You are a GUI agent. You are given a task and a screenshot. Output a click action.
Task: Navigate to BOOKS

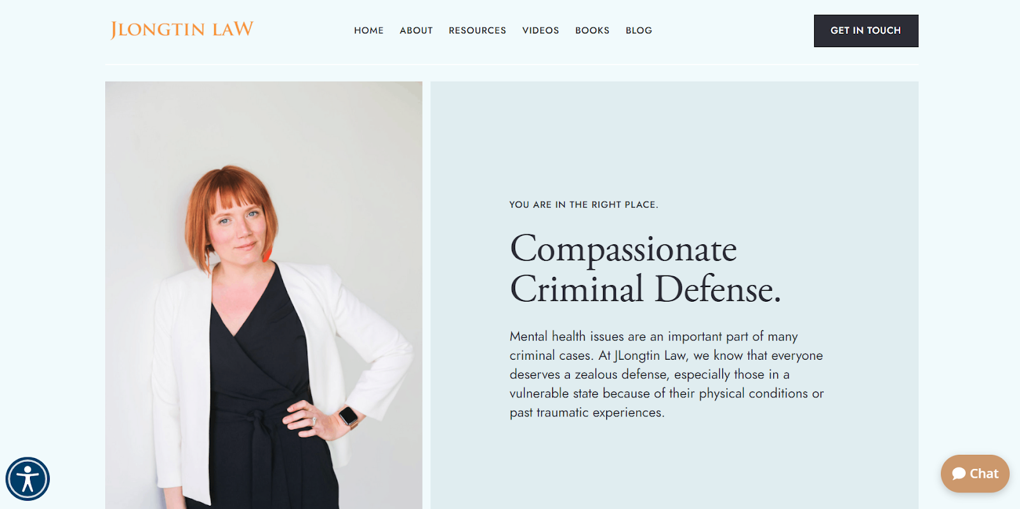point(592,31)
